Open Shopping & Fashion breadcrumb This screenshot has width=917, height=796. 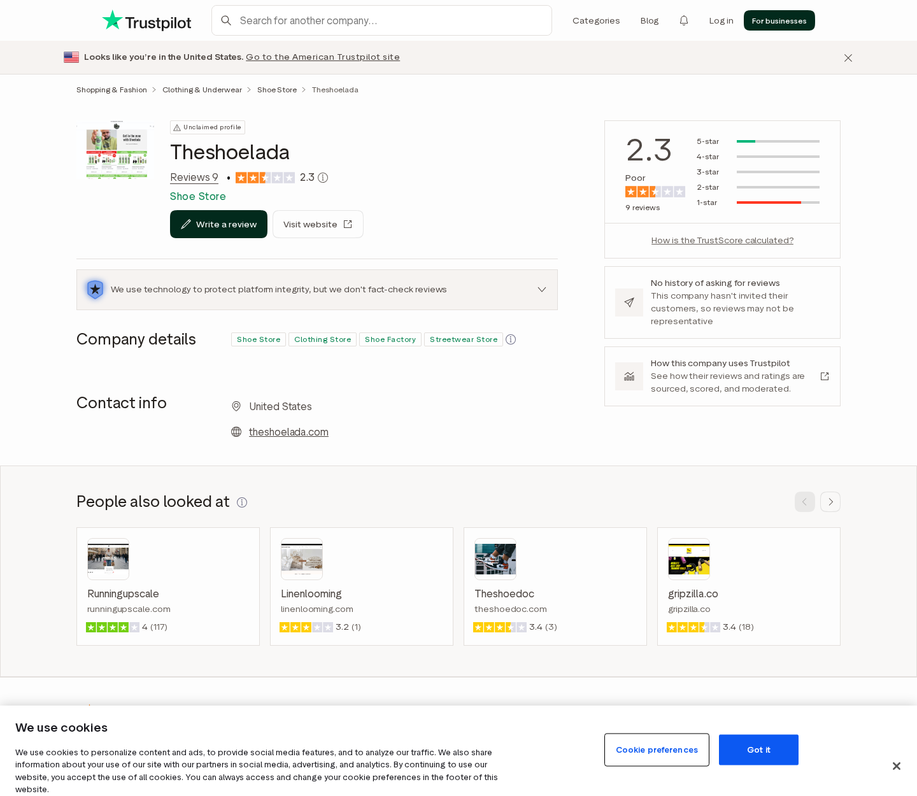coord(111,90)
